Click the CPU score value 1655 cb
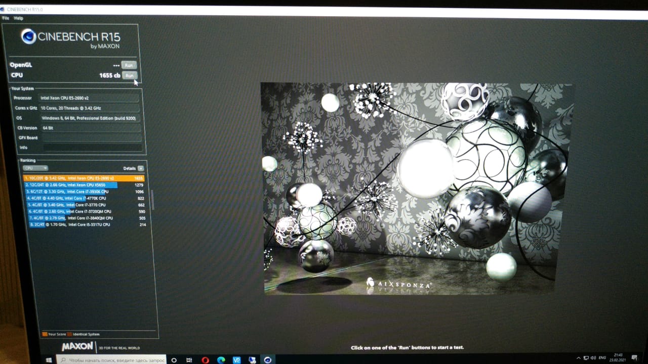Image resolution: width=648 pixels, height=364 pixels. point(110,75)
